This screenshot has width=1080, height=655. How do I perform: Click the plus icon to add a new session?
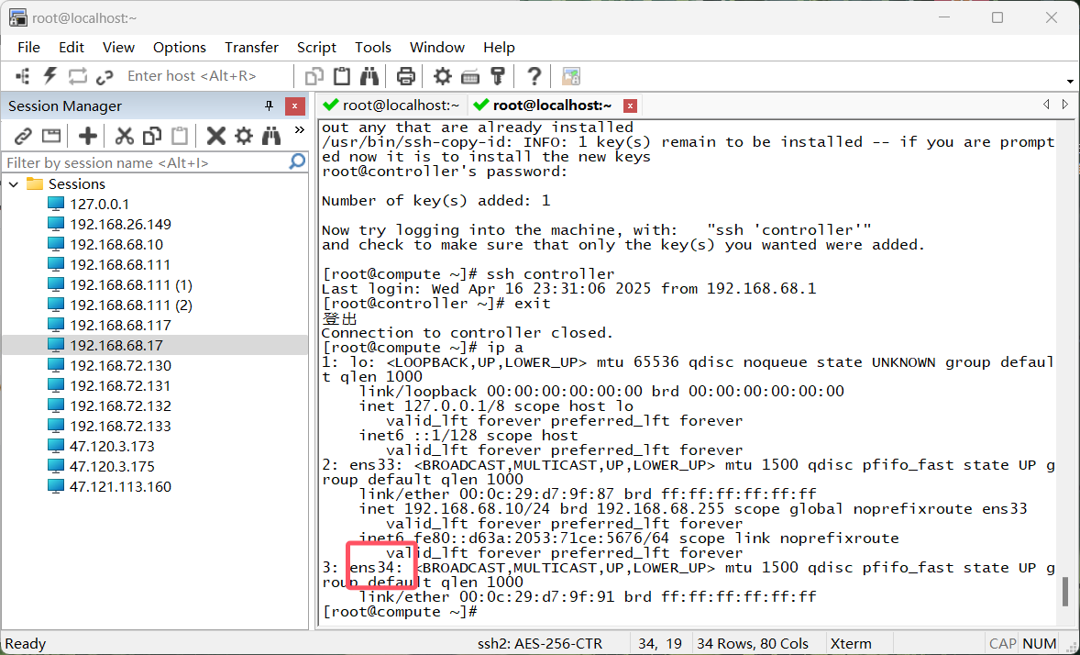pos(88,136)
